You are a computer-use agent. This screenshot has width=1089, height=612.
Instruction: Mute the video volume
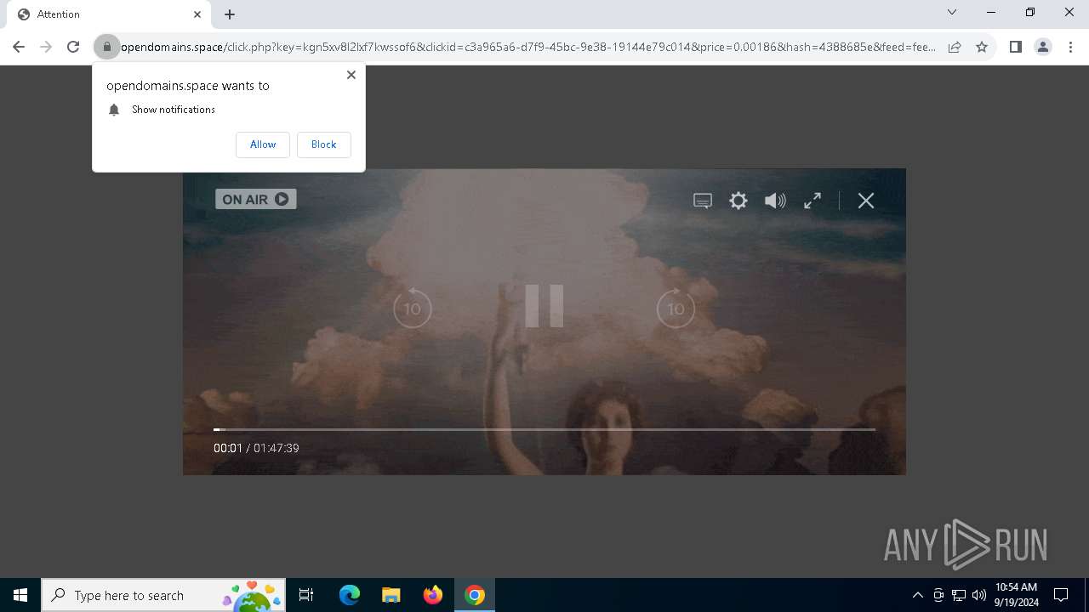tap(775, 201)
